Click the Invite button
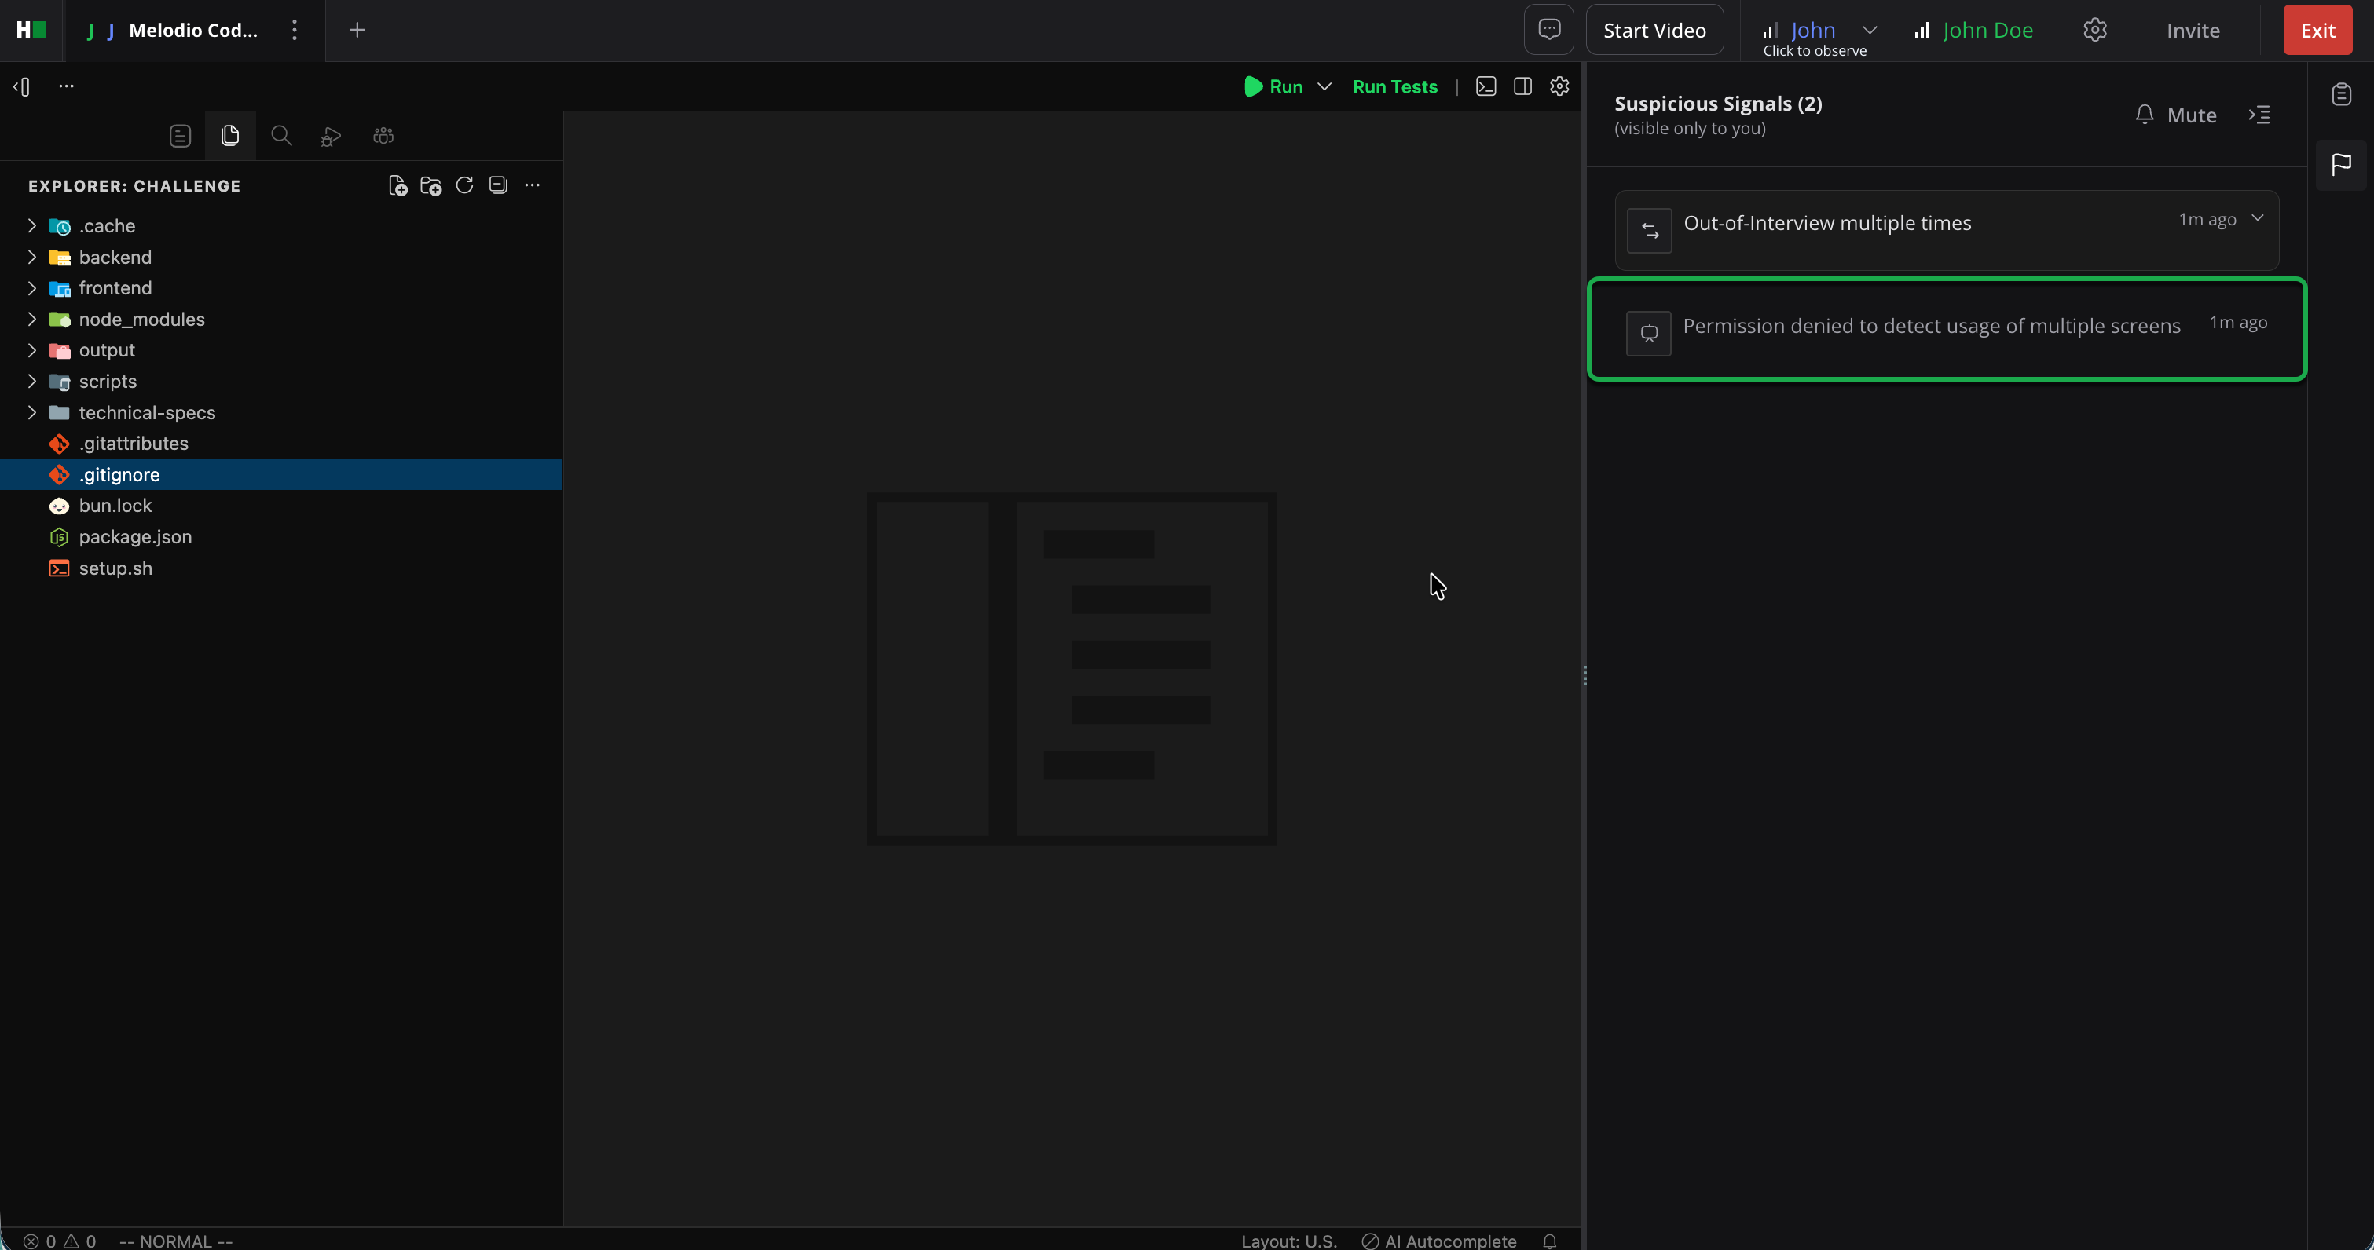This screenshot has height=1250, width=2374. pos(2193,31)
